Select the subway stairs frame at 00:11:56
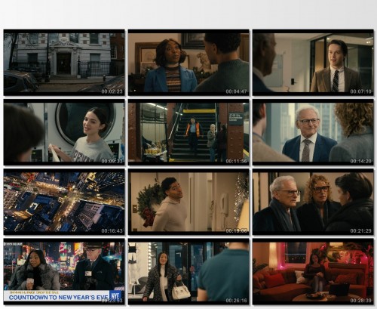Viewport: 377px width, 309px height. [188, 132]
